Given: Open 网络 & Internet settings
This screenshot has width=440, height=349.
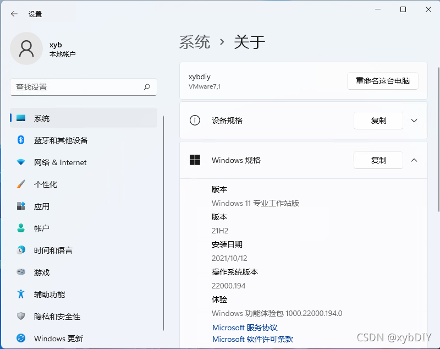Looking at the screenshot, I should tap(84, 162).
